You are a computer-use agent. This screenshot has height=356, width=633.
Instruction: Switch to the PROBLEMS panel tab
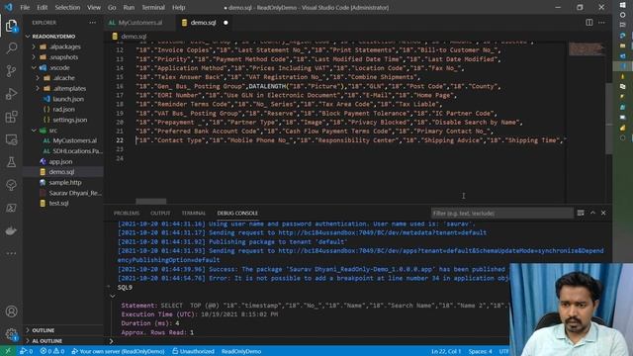pyautogui.click(x=127, y=214)
